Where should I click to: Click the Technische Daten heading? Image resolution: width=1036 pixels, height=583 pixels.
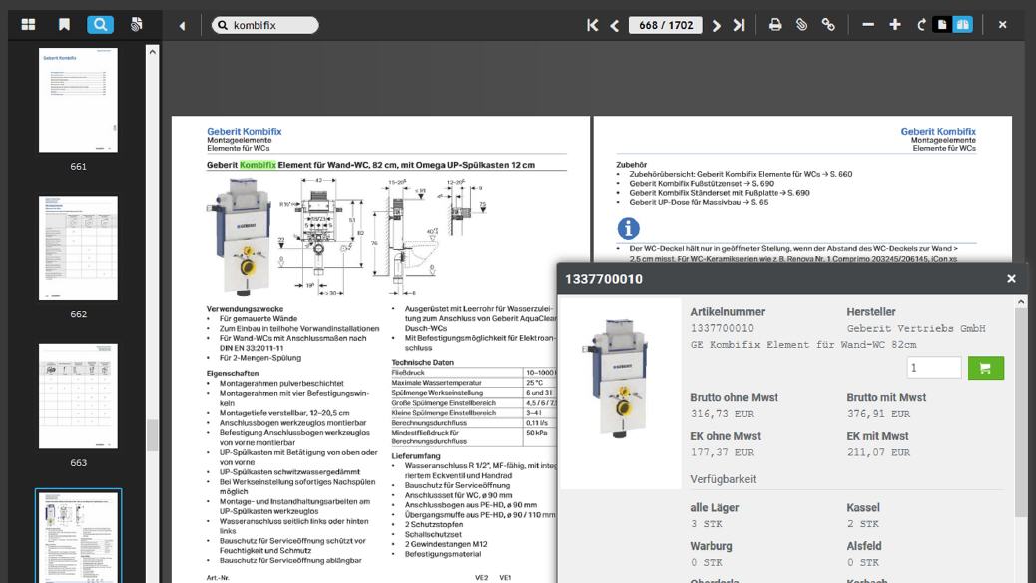click(x=423, y=362)
